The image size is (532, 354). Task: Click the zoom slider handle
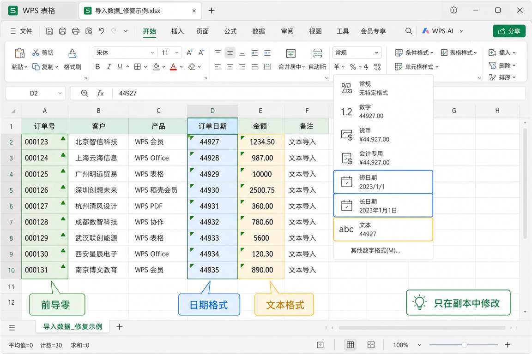tap(464, 345)
